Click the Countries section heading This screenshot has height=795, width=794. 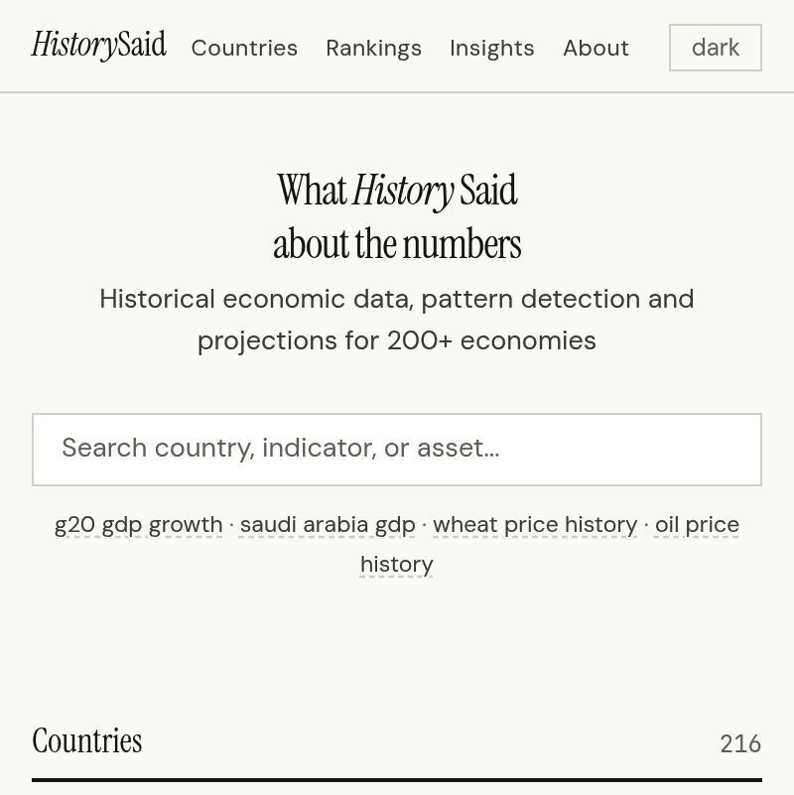tap(87, 740)
